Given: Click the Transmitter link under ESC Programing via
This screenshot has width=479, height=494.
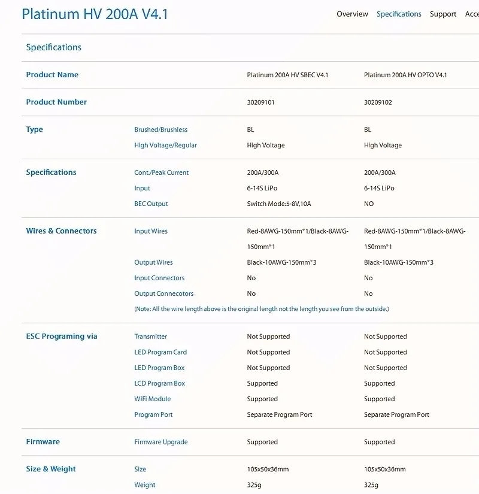Looking at the screenshot, I should (150, 337).
